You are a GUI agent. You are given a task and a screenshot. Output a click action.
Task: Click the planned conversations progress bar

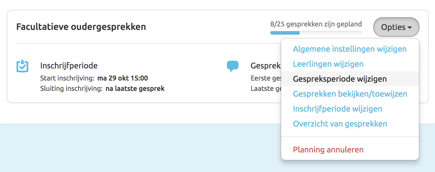[x=316, y=33]
